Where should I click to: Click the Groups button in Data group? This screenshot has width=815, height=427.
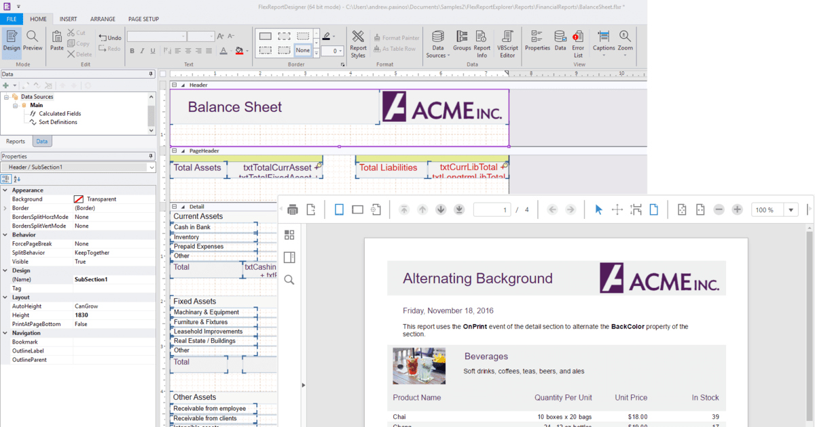pos(462,41)
